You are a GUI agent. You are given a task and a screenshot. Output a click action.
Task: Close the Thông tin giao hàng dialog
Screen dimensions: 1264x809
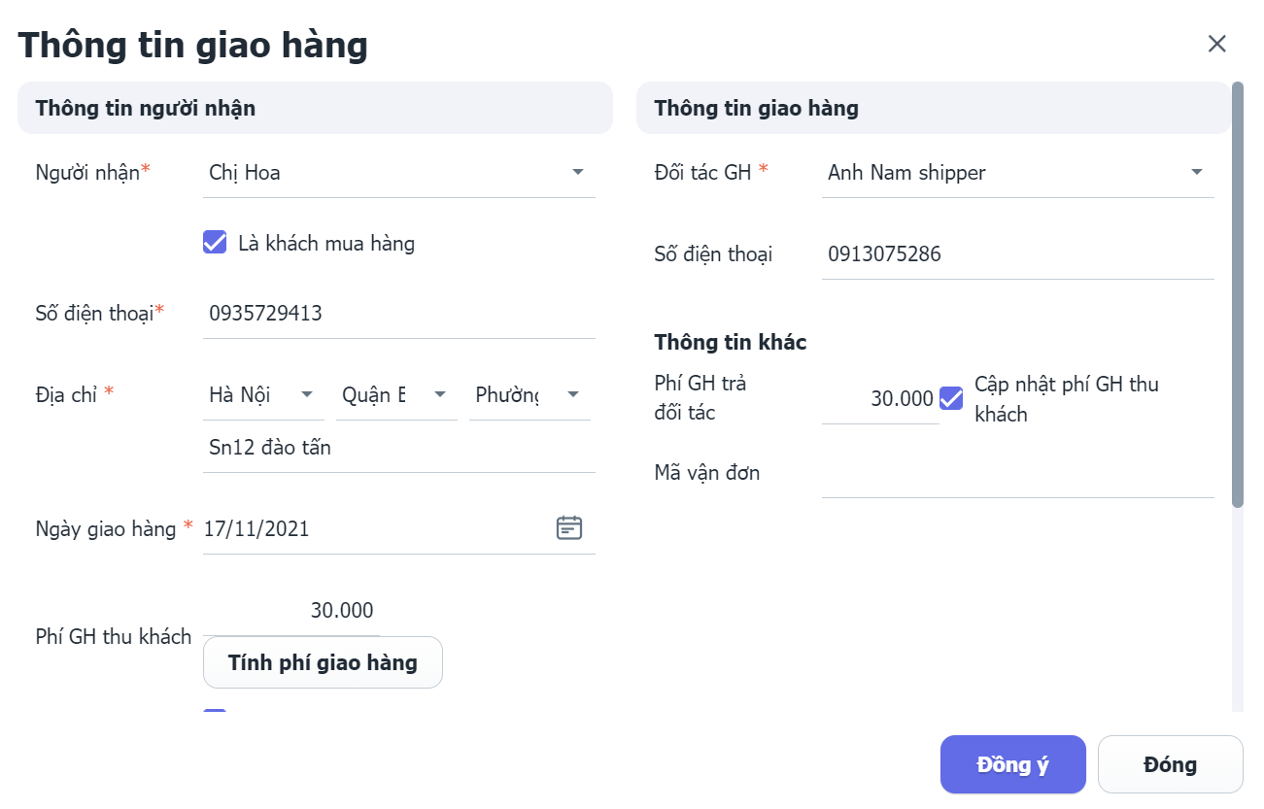(1216, 44)
